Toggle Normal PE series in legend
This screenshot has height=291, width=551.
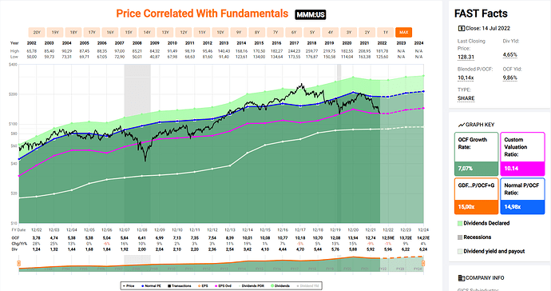[x=151, y=285]
